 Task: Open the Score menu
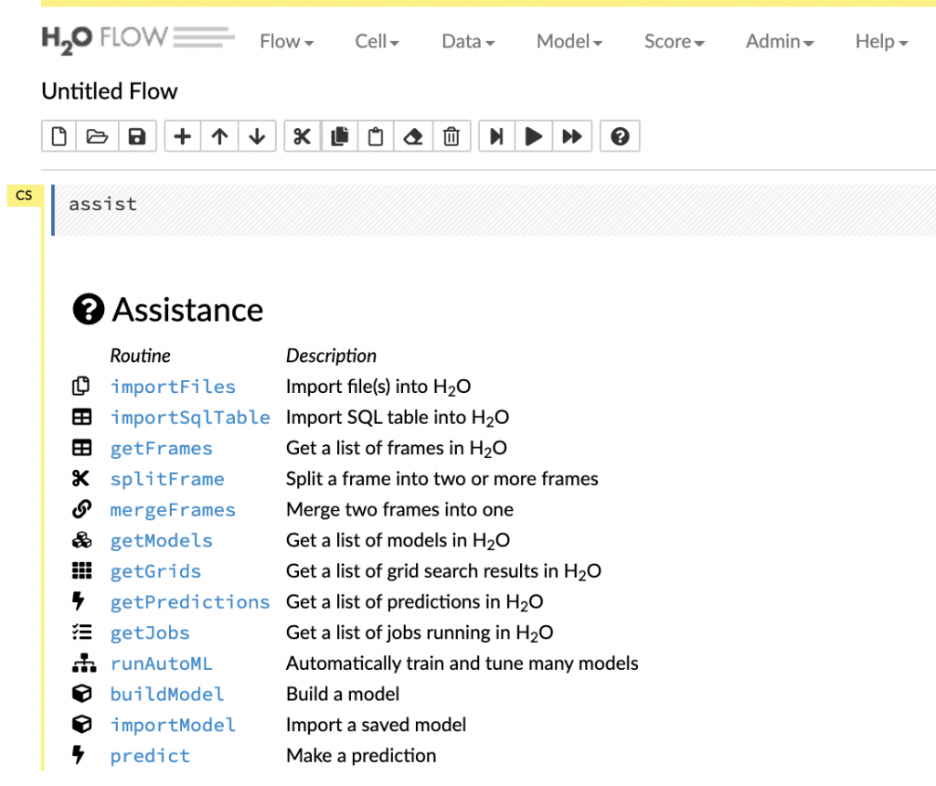(674, 41)
